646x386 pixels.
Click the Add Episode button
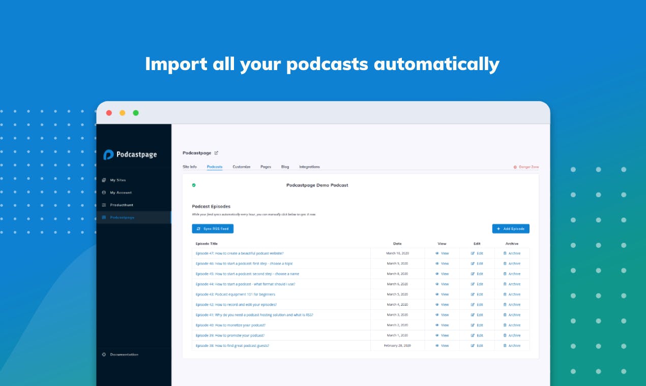point(511,229)
